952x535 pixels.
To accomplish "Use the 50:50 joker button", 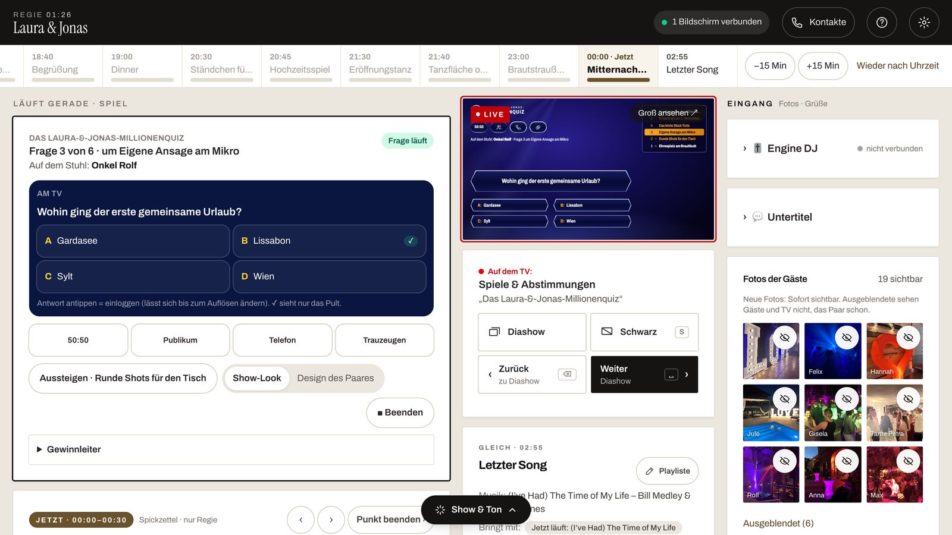I will click(78, 340).
